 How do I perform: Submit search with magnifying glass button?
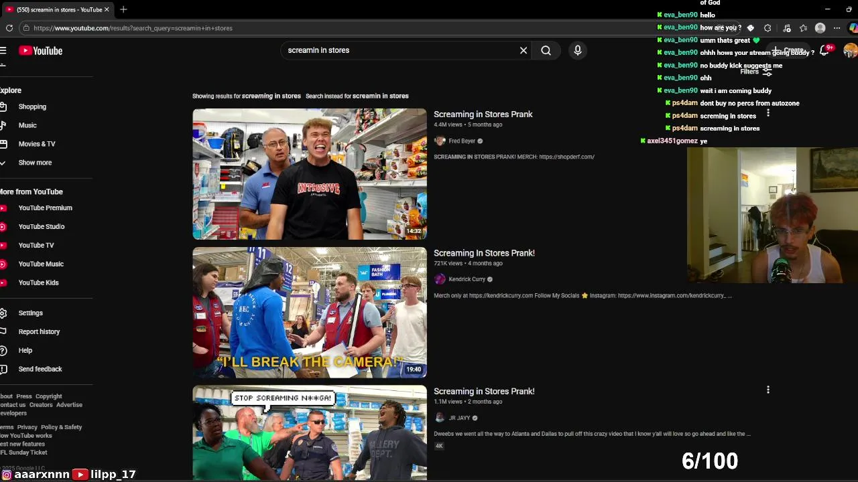[546, 50]
